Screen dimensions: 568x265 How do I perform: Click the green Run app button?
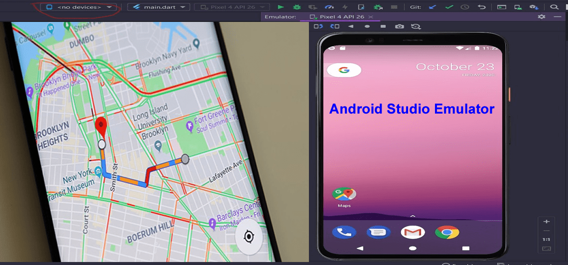(x=281, y=7)
